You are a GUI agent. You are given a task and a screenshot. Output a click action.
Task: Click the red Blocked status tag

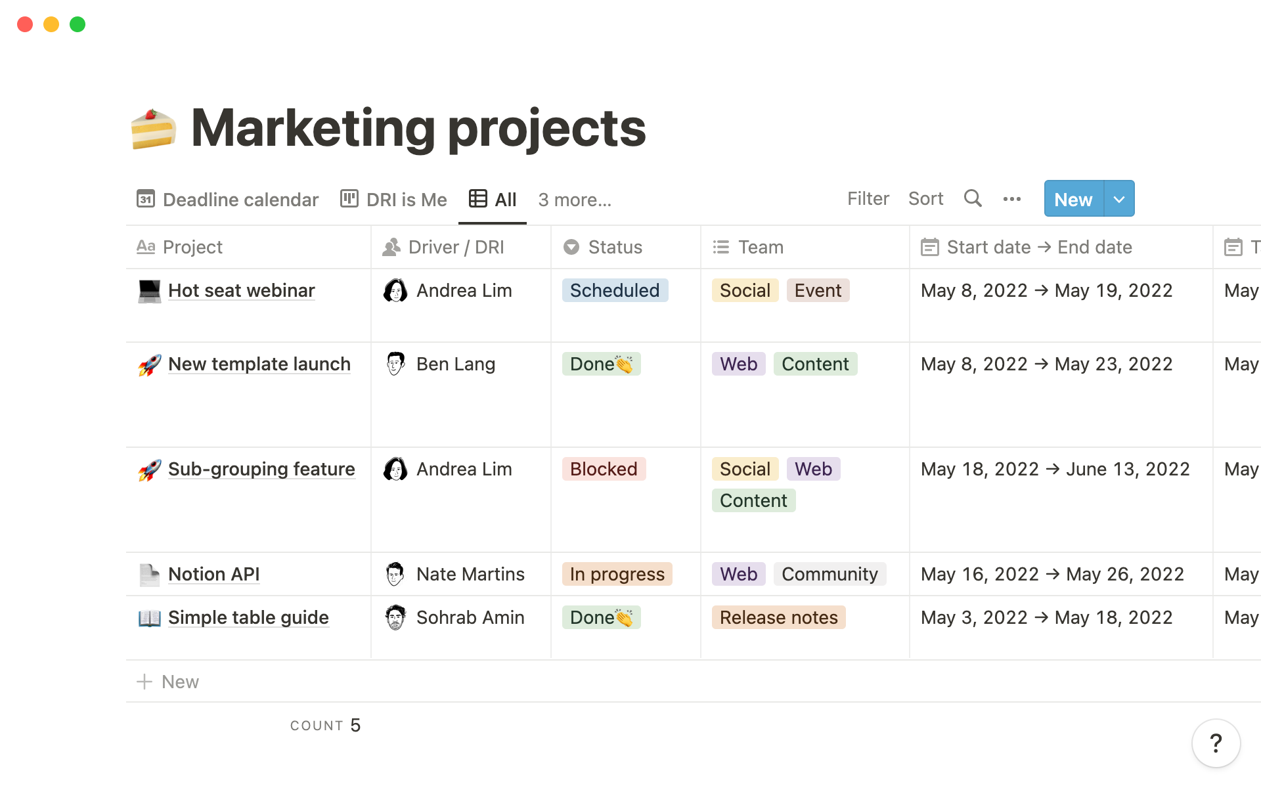tap(604, 470)
